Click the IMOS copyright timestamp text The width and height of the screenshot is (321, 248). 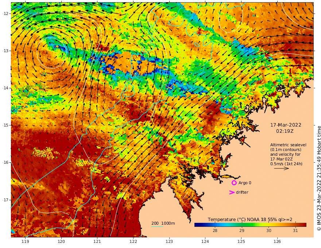pyautogui.click(x=319, y=178)
